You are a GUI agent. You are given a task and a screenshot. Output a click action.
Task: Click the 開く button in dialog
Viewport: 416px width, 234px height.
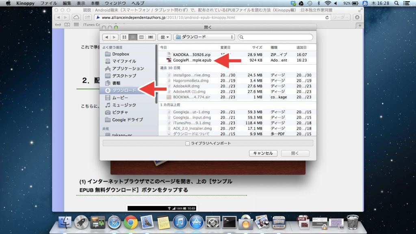[295, 153]
